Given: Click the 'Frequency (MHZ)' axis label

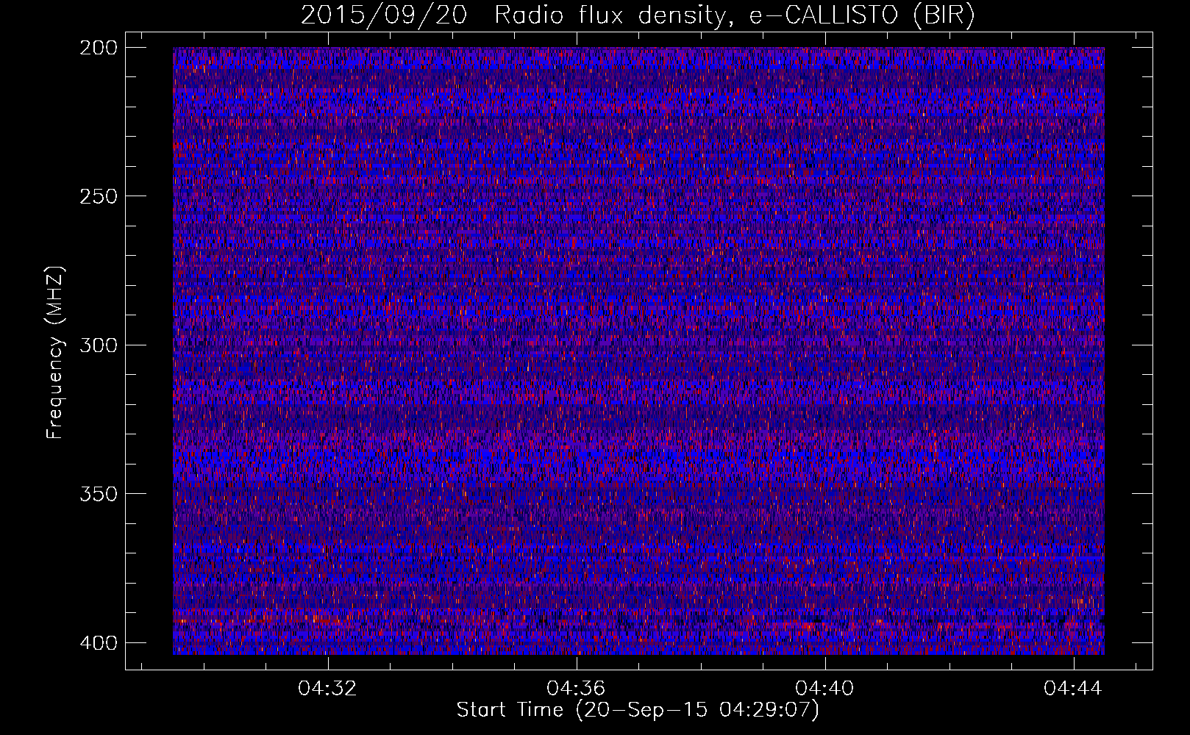Looking at the screenshot, I should (55, 353).
